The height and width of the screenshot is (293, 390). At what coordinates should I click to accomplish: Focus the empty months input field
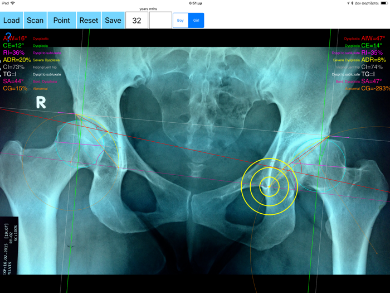coord(160,20)
